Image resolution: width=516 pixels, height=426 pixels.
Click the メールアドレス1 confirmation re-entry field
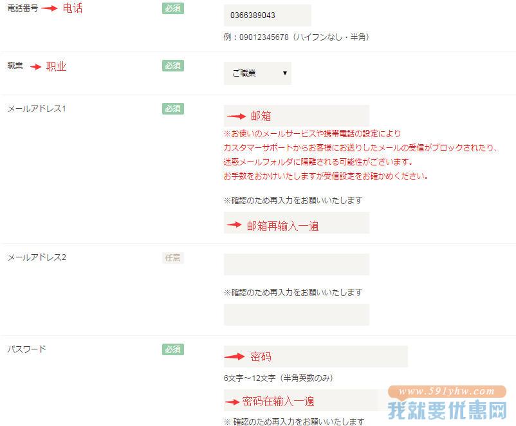pos(297,223)
